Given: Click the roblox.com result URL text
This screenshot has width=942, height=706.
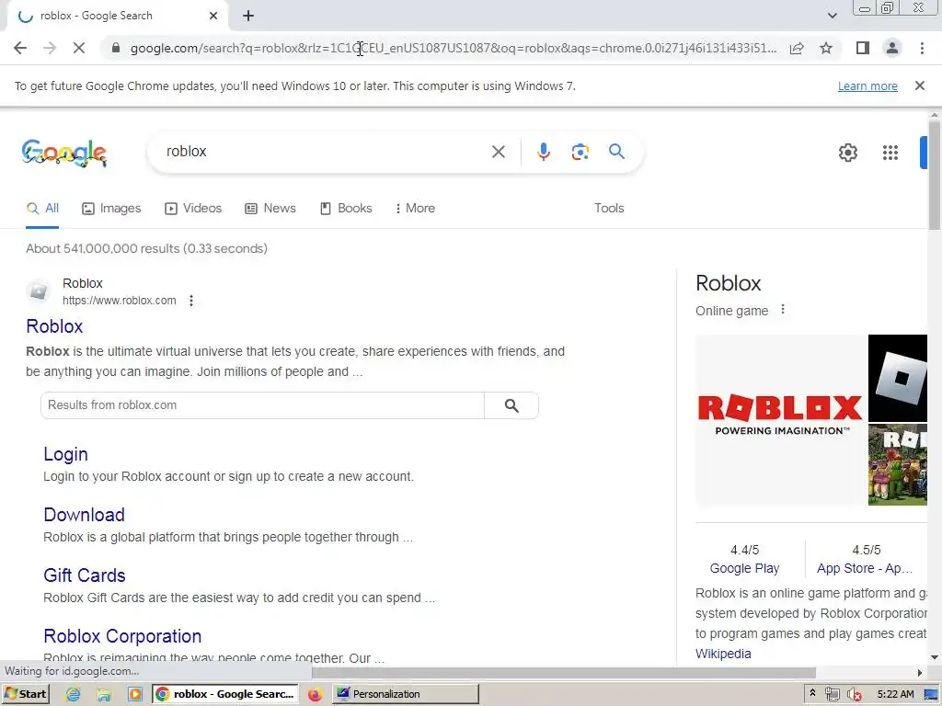Looking at the screenshot, I should [x=119, y=301].
